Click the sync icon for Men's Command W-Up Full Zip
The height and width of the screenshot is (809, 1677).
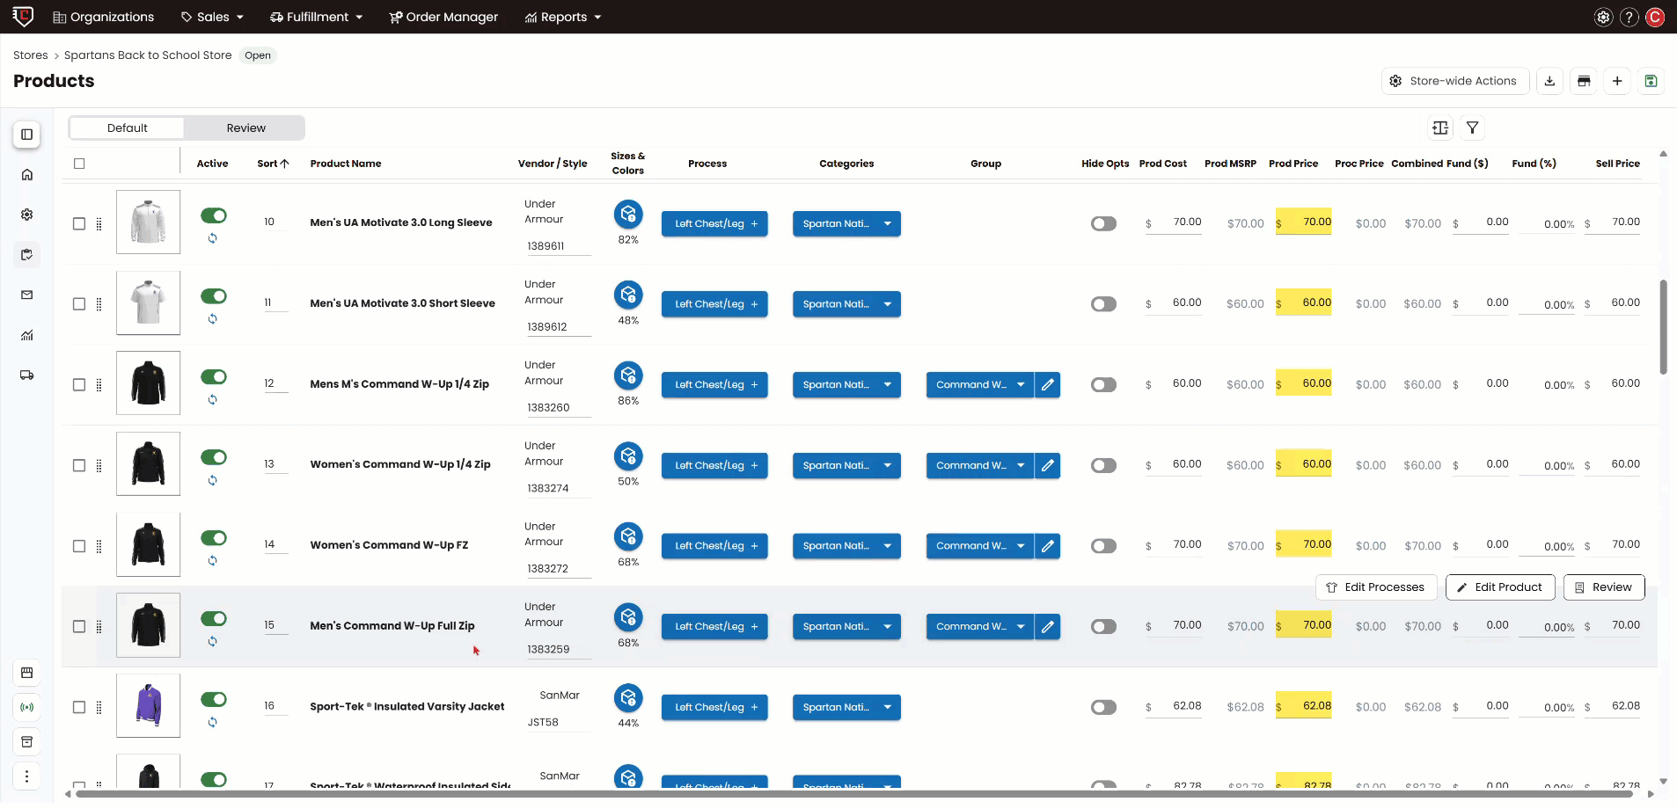tap(213, 642)
